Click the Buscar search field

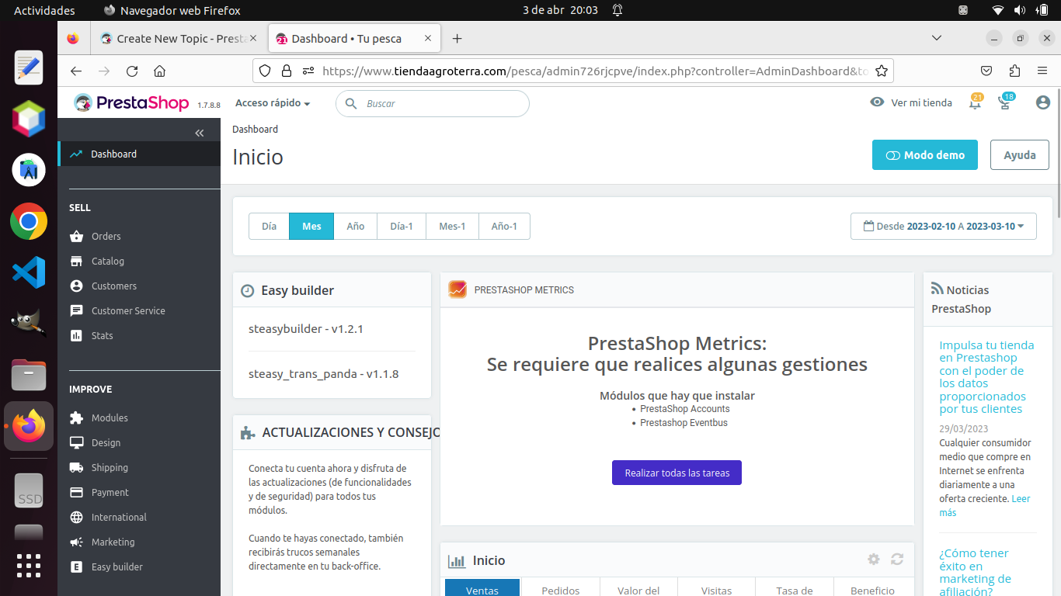(x=433, y=103)
